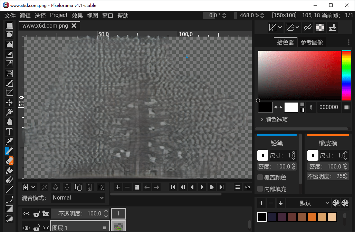Viewport: 355px width, 232px height.
Task: Select the Pan hand tool
Action: (x=9, y=122)
